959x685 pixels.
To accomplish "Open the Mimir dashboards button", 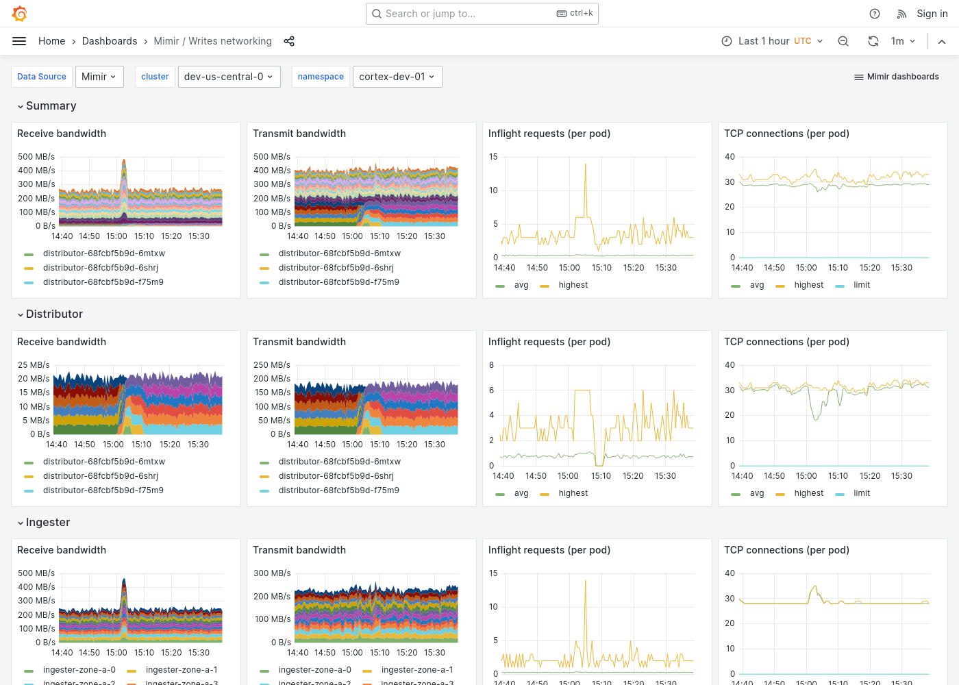I will pyautogui.click(x=896, y=77).
